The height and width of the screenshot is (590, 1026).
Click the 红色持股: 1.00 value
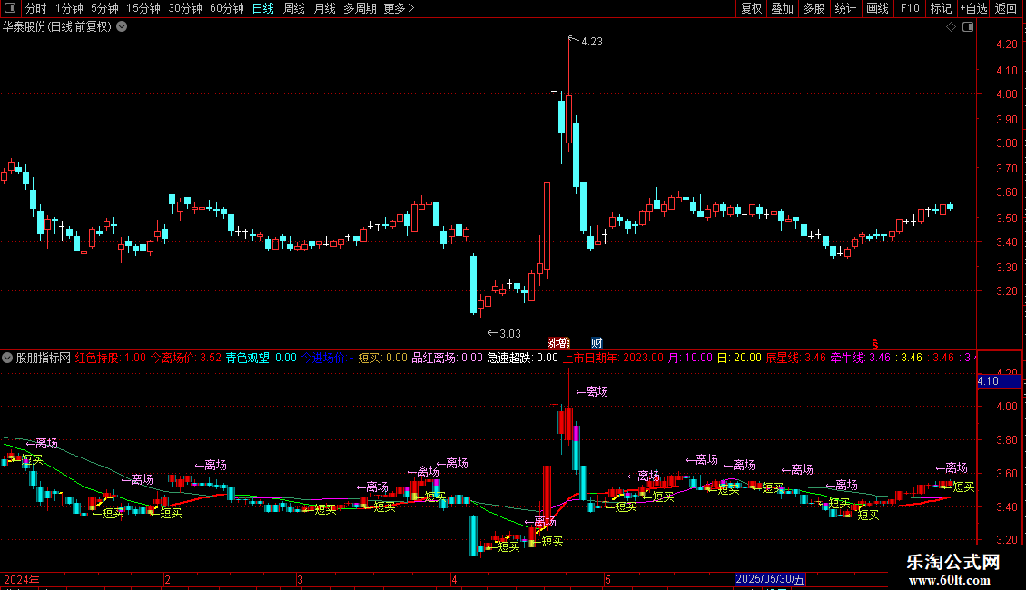pos(111,358)
